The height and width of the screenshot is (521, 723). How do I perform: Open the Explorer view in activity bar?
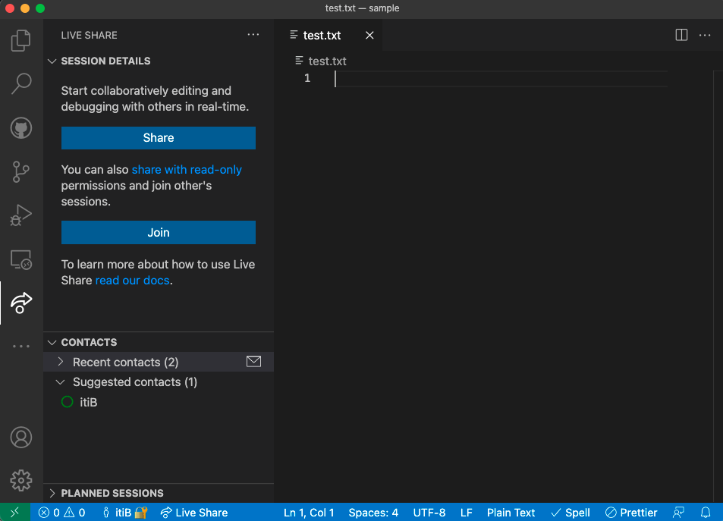tap(20, 41)
